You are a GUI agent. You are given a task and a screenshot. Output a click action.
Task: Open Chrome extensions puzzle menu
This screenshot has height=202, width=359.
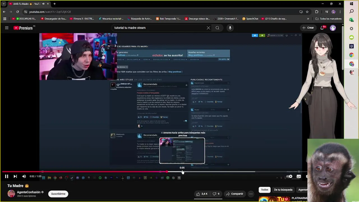point(317,12)
